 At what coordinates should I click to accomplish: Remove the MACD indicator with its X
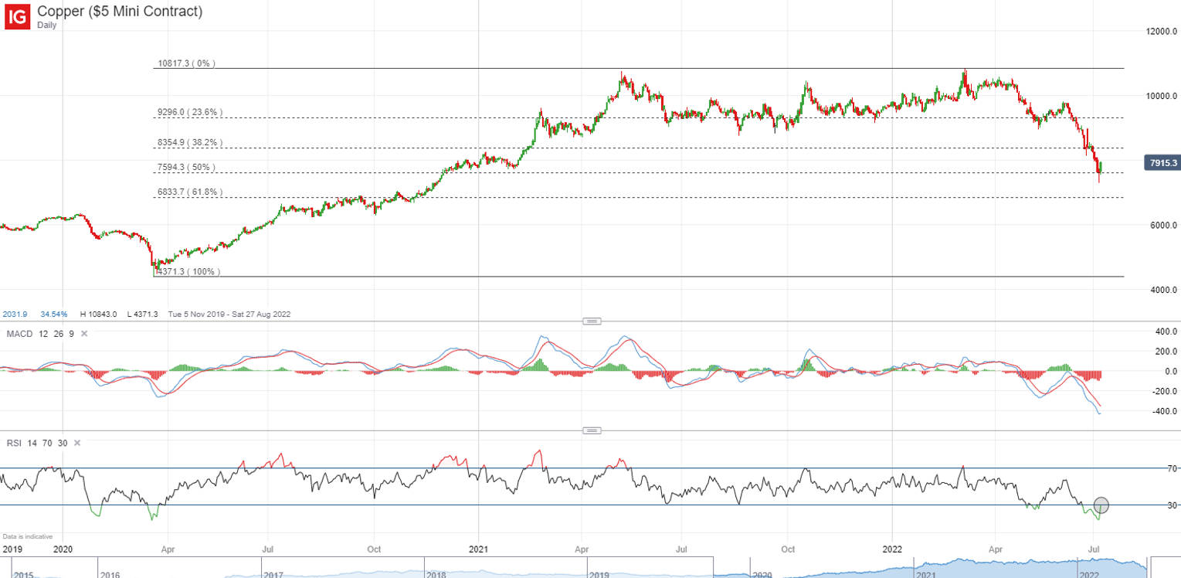tap(84, 334)
